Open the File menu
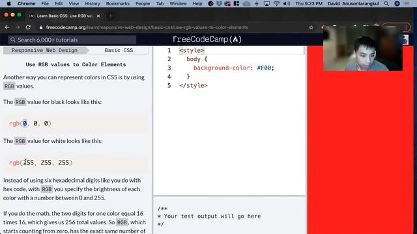417x234 pixels. point(45,3)
